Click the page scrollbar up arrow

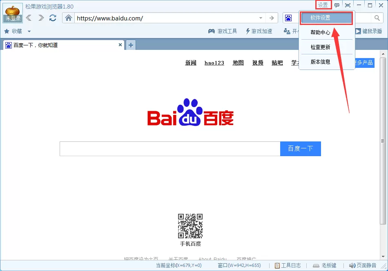383,54
